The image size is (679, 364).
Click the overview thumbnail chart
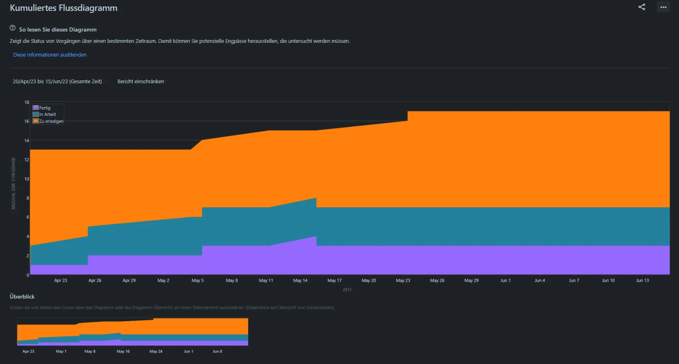133,332
